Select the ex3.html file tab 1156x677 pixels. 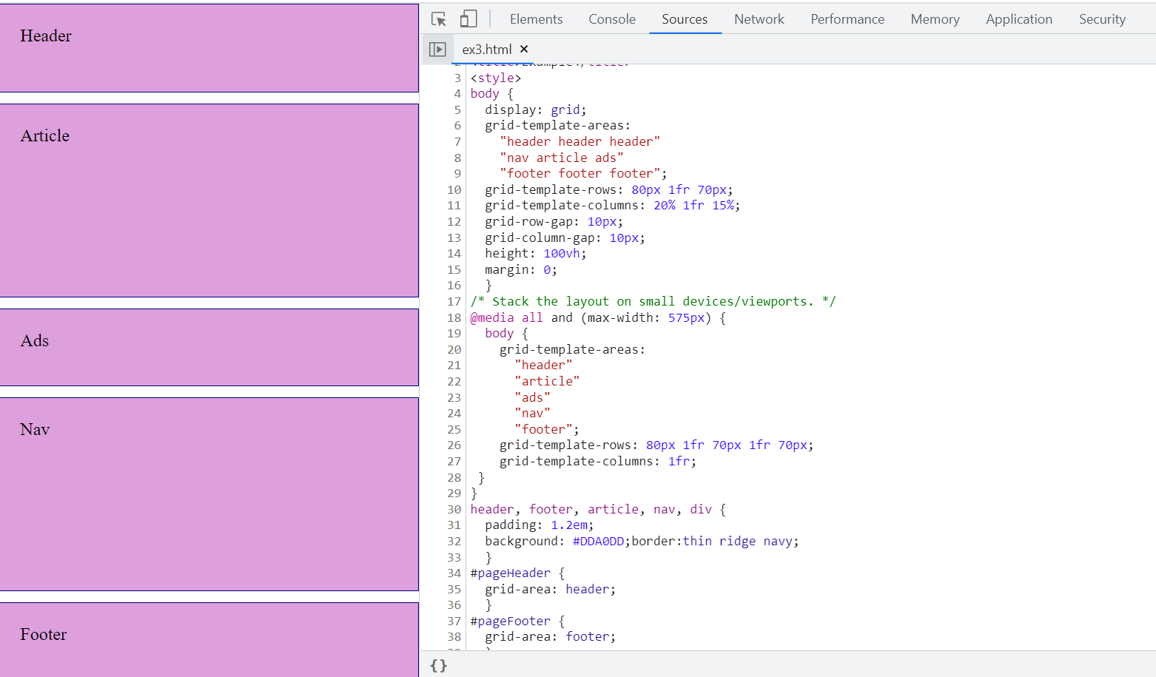click(x=486, y=50)
